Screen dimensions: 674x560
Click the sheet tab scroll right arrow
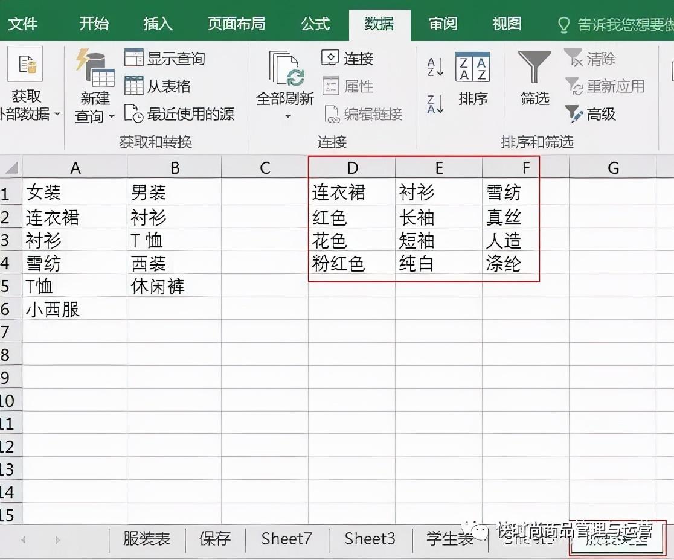click(x=57, y=540)
